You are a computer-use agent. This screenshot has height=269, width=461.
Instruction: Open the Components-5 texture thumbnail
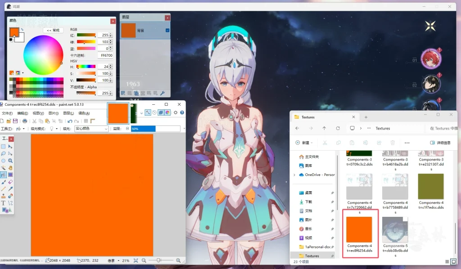point(395,229)
